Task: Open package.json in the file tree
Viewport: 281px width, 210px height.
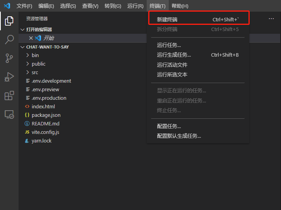Action: pyautogui.click(x=46, y=115)
